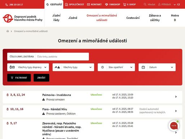Open the Cestování menu

pos(133,18)
